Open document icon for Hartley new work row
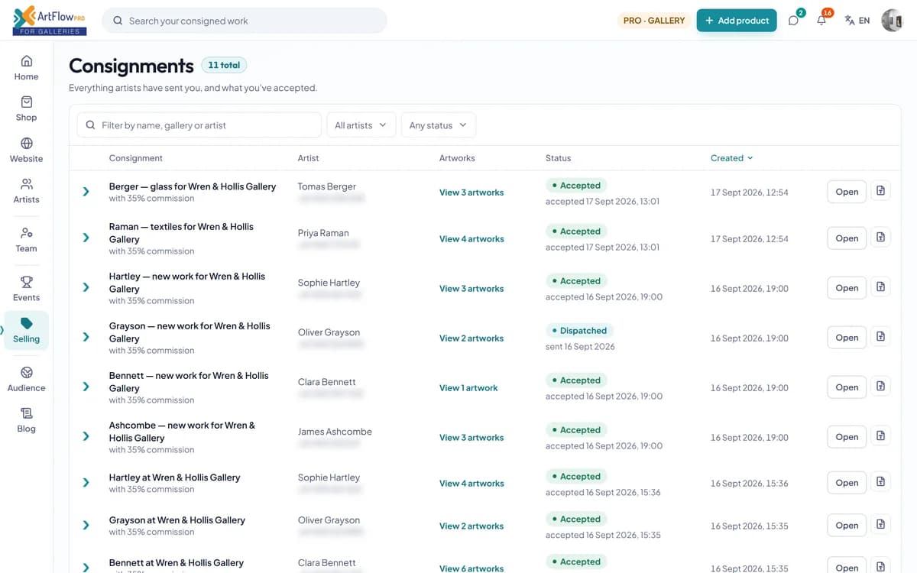Image resolution: width=917 pixels, height=573 pixels. (880, 287)
